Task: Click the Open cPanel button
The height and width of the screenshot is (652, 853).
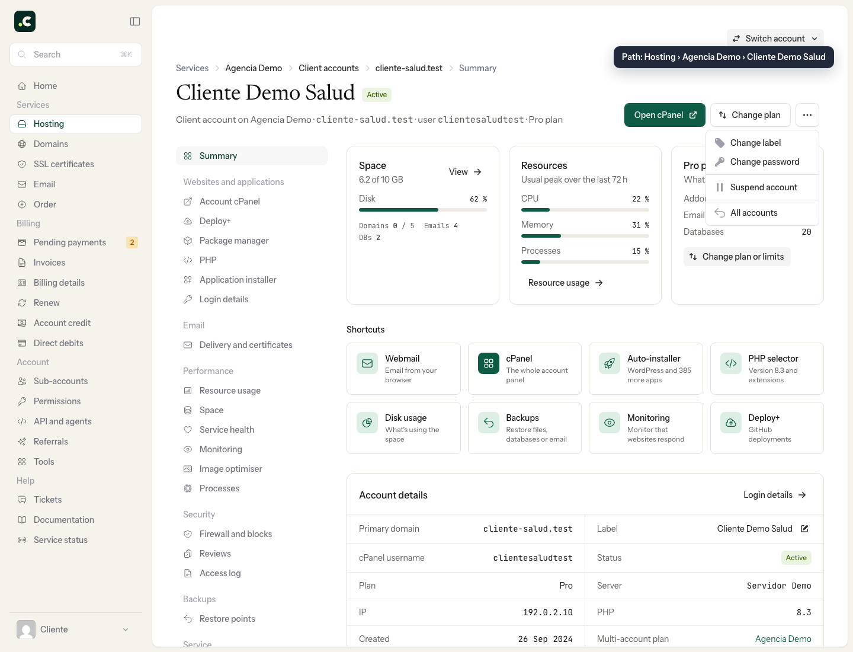Action: click(665, 115)
